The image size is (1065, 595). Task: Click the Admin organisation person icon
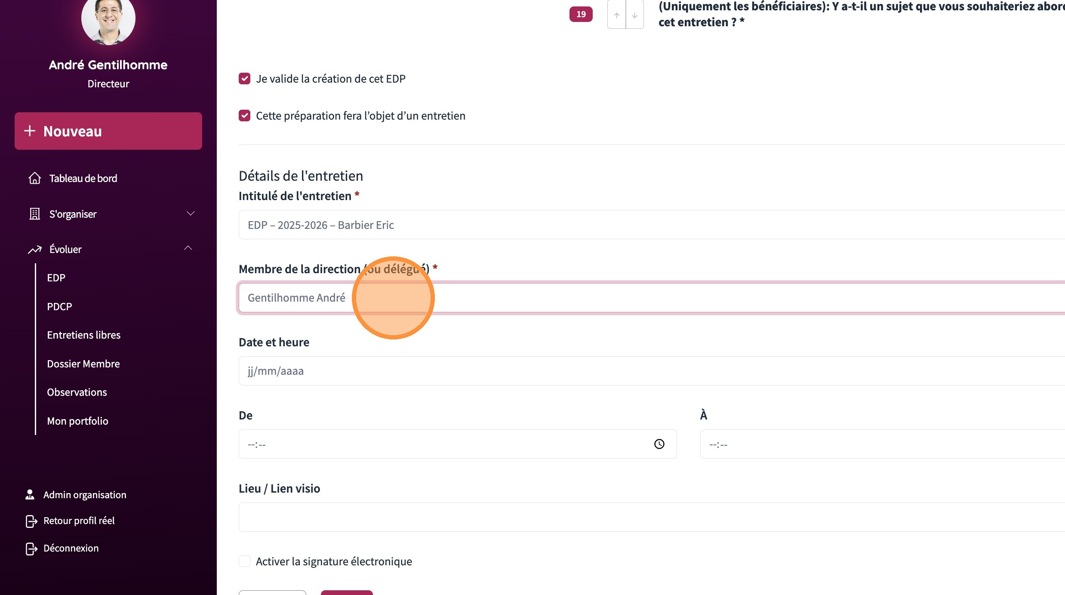point(30,495)
